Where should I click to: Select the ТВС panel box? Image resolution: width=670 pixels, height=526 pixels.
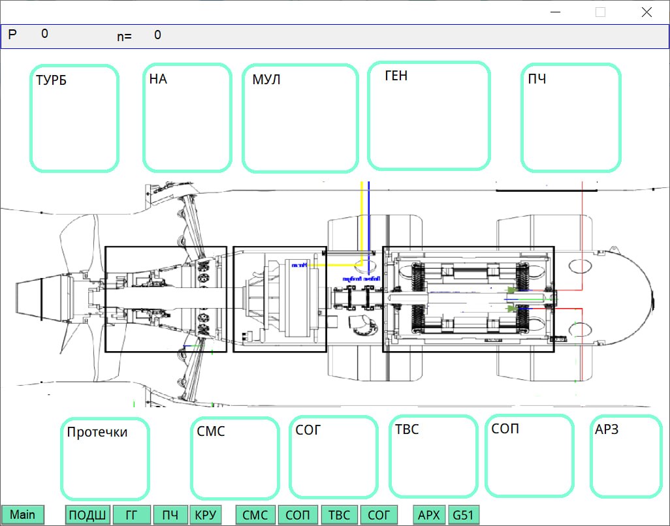(x=433, y=457)
